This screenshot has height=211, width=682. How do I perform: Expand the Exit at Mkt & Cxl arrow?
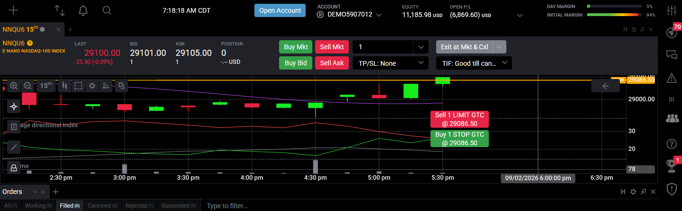tap(500, 47)
